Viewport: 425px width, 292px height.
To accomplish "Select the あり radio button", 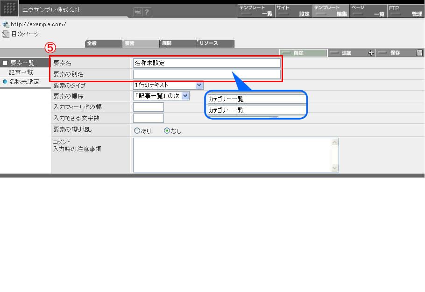I will [137, 131].
